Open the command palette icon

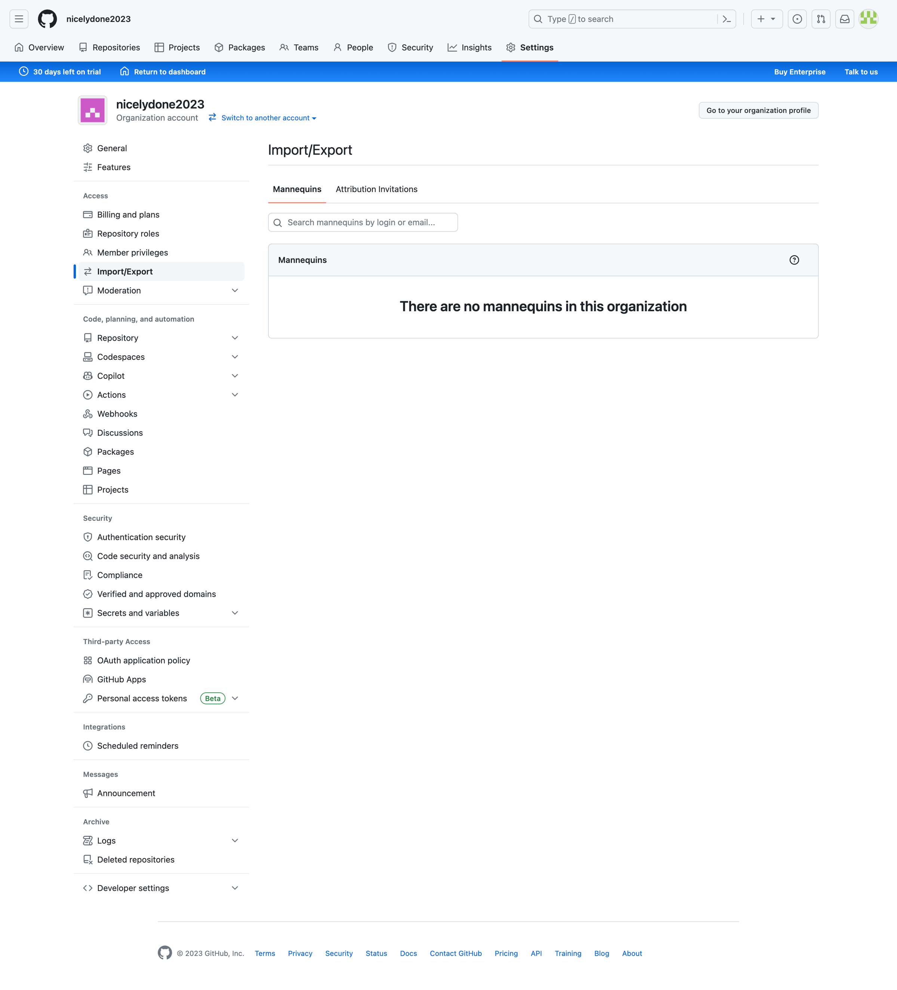tap(727, 19)
